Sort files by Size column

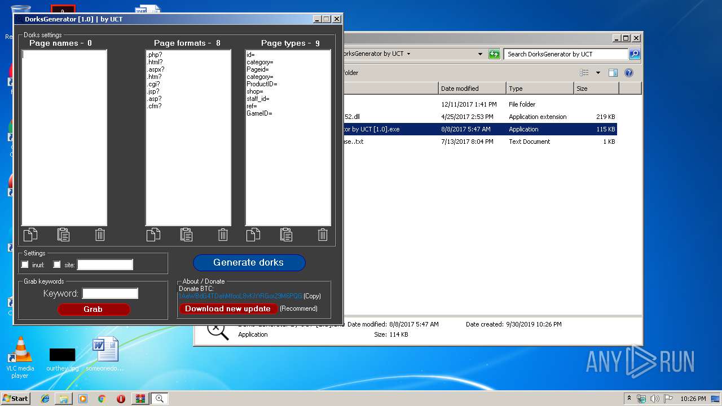(x=596, y=89)
